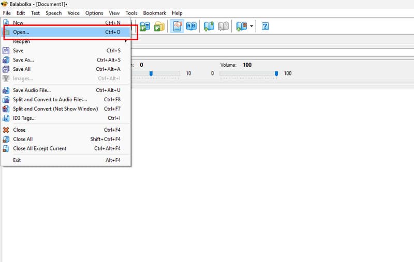Image resolution: width=414 pixels, height=262 pixels.
Task: Open the Bookmark menu
Action: coord(154,13)
